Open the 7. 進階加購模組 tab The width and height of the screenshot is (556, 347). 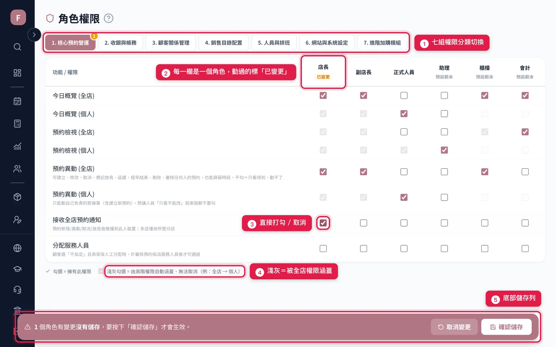(x=382, y=43)
